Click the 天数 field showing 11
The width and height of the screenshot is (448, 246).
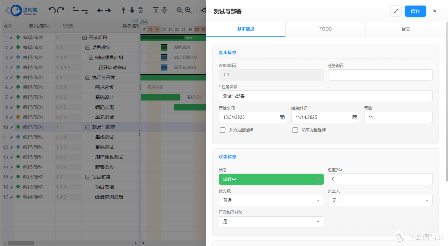pyautogui.click(x=398, y=117)
